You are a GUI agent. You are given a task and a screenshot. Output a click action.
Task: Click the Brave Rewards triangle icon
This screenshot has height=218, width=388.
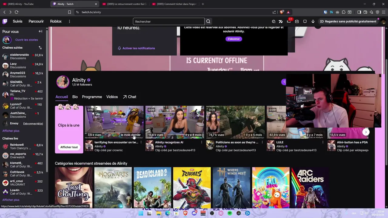point(288,12)
